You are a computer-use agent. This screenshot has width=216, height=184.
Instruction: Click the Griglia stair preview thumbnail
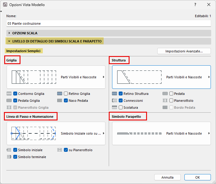[x=34, y=77]
